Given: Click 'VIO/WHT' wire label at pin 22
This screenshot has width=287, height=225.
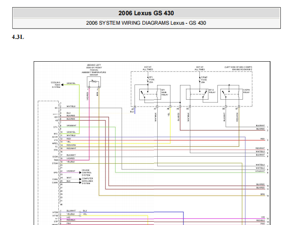Looking at the screenshot, I should pos(71,171).
